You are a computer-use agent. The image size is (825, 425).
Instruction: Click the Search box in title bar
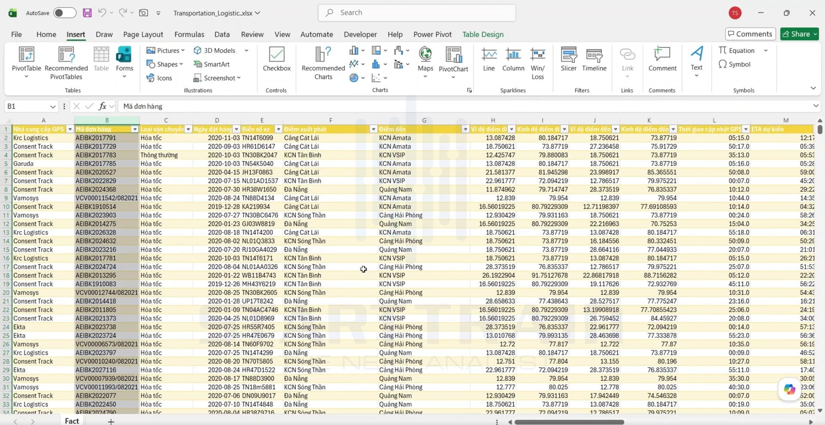click(417, 13)
